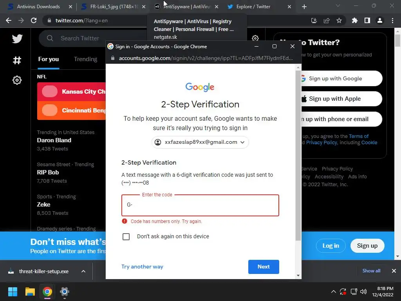Image resolution: width=401 pixels, height=301 pixels.
Task: Open the RIP Bob trending topic
Action: tap(48, 172)
